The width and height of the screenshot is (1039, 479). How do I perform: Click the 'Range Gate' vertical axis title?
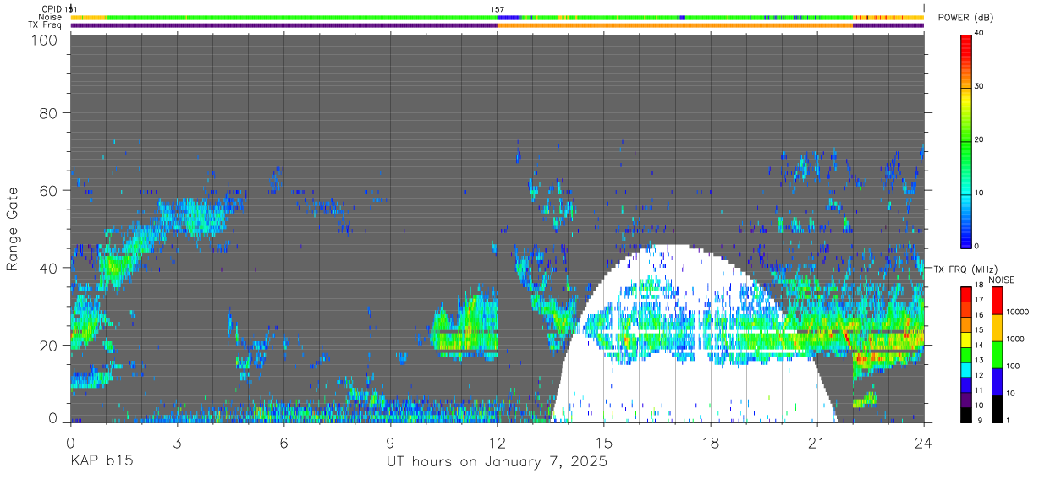point(13,230)
